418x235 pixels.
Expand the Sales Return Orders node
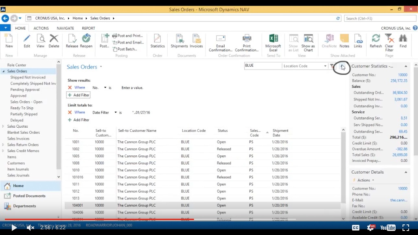[3, 145]
